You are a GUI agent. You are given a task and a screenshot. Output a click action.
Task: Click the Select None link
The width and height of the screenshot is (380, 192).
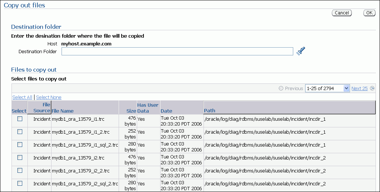coord(49,97)
